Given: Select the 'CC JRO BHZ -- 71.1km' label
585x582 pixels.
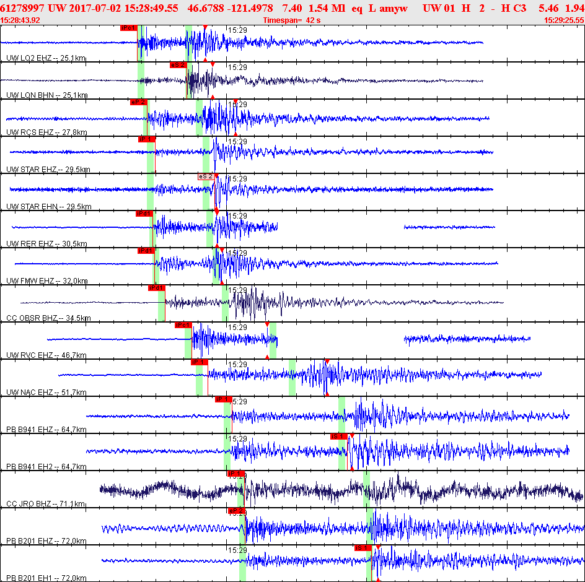Looking at the screenshot, I should click(46, 504).
